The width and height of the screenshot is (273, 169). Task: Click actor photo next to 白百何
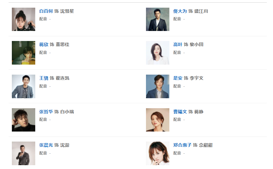23,19
